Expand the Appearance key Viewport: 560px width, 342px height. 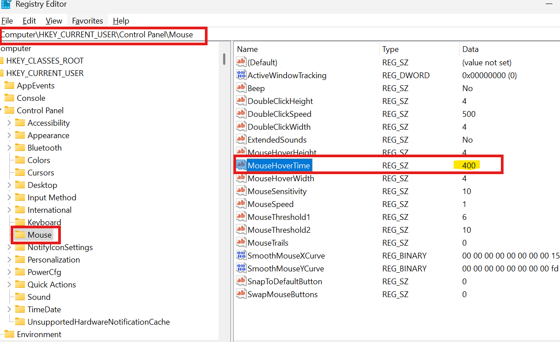(x=9, y=135)
